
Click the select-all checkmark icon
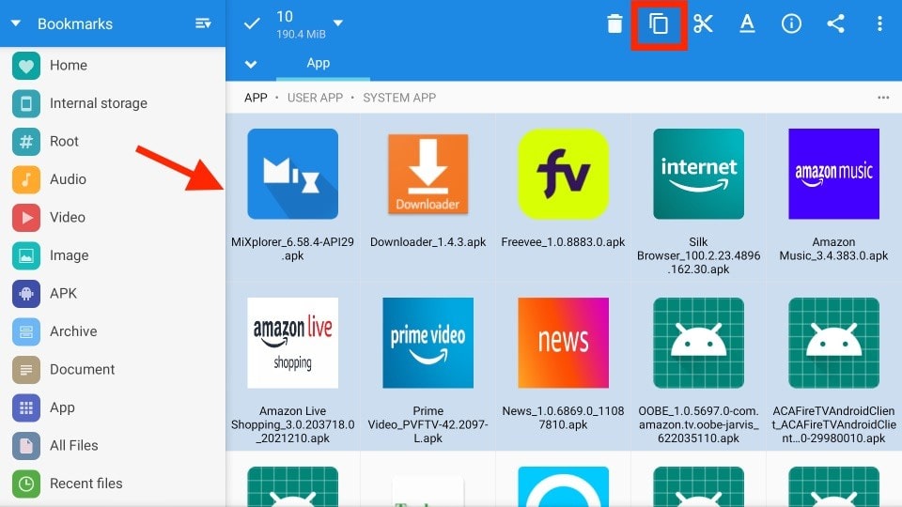[252, 23]
